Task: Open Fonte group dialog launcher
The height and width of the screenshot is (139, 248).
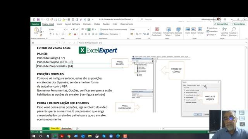Action: (79, 39)
